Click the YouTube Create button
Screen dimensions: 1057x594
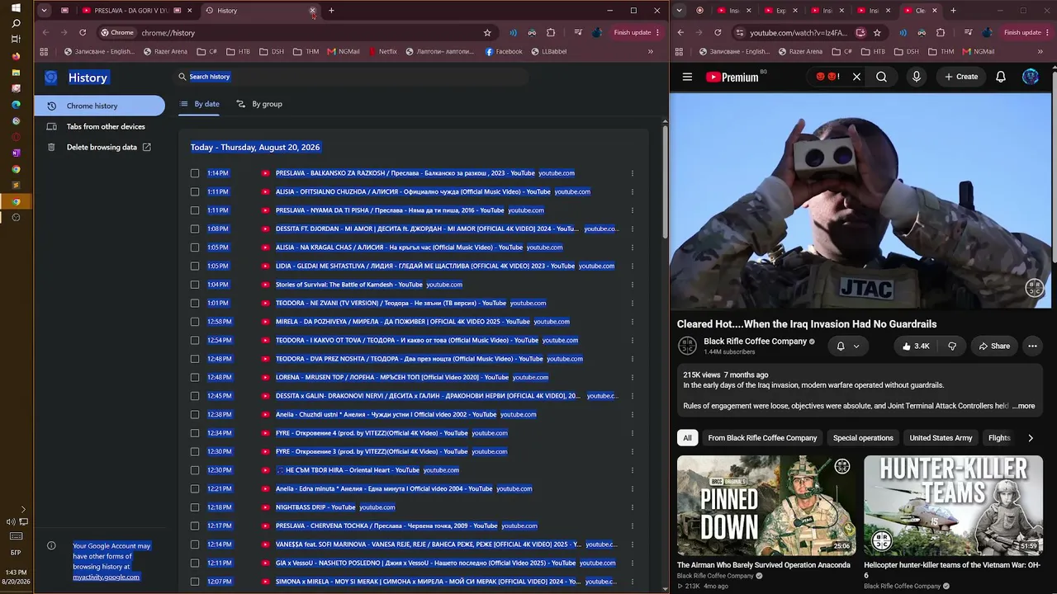coord(961,77)
